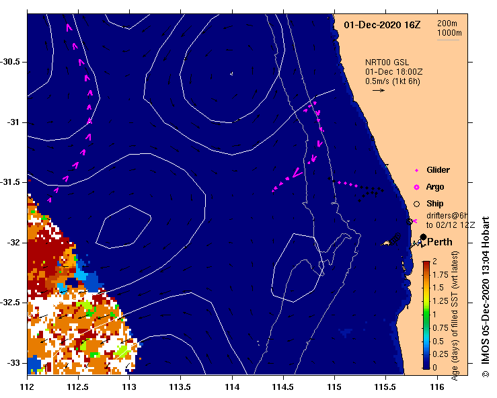This screenshot has width=497, height=398.
Task: Click the 0.5m/s (1kt 6h) scale text
Action: (x=392, y=81)
